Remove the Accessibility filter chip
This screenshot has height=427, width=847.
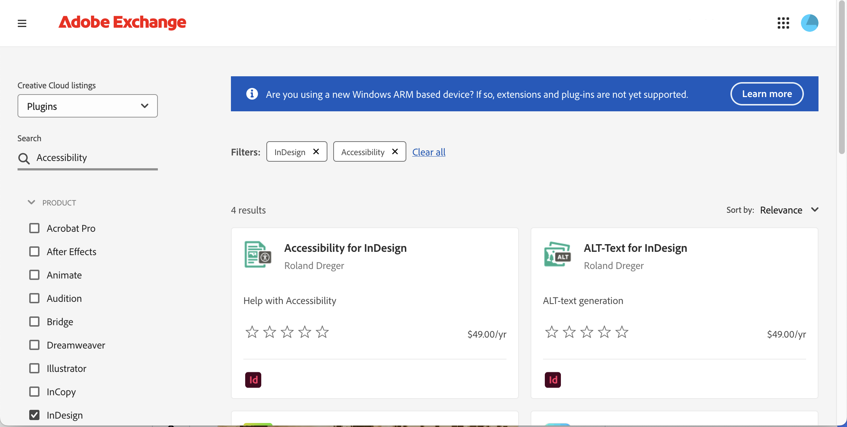pyautogui.click(x=395, y=151)
